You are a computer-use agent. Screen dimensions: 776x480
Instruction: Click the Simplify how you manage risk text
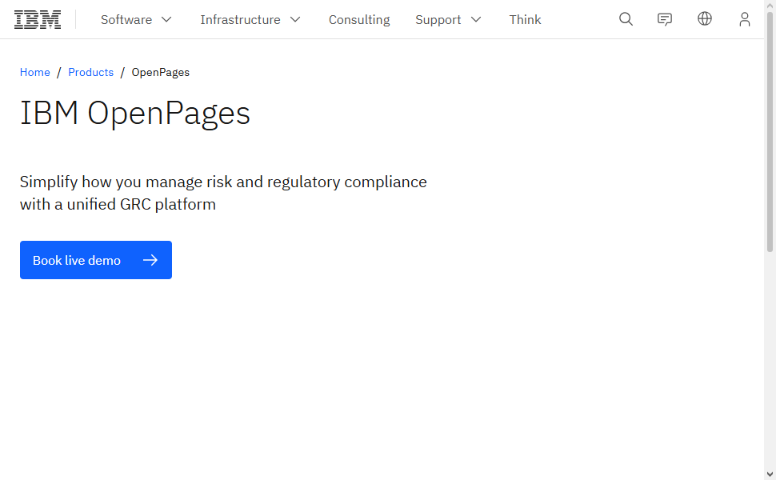coord(223,193)
